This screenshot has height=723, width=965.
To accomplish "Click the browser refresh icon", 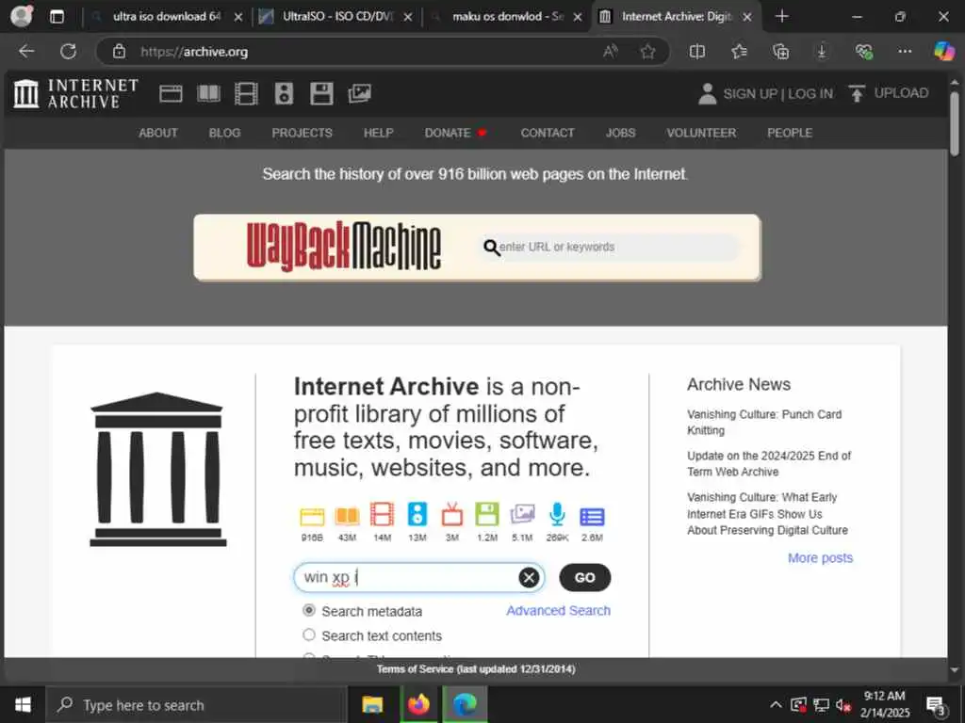I will tap(68, 52).
